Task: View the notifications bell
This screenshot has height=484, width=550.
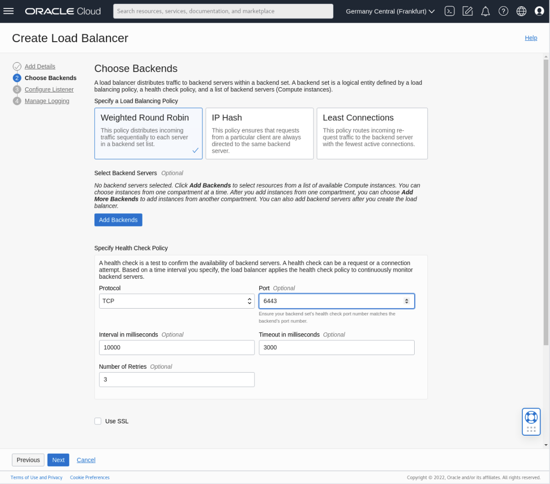Action: pyautogui.click(x=485, y=11)
